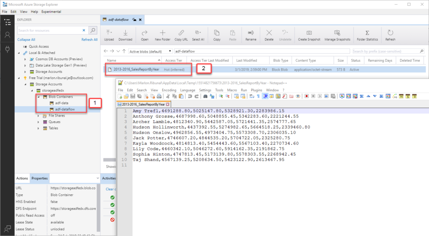The image size is (429, 236).
Task: Create a New Folder in the container
Action: click(x=163, y=36)
